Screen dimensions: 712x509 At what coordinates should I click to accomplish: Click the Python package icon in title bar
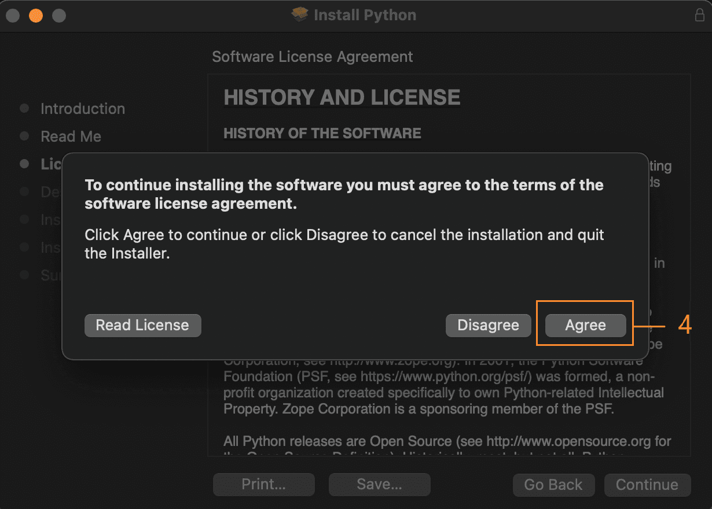(x=300, y=15)
